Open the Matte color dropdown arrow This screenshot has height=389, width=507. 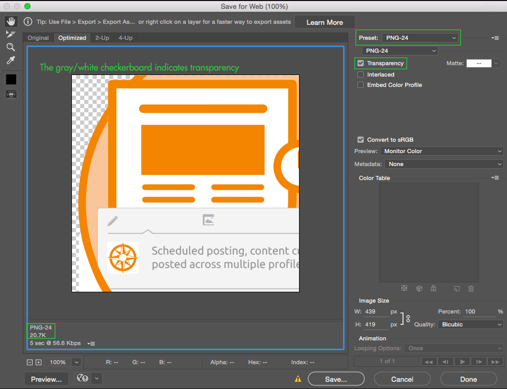click(496, 64)
